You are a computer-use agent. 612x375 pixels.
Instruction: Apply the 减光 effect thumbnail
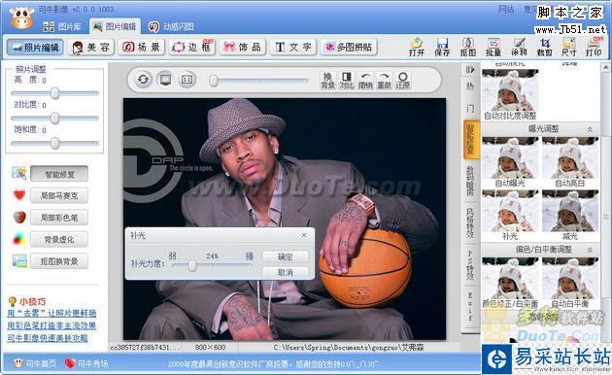click(x=570, y=215)
